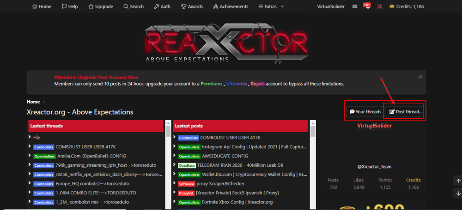The image size is (462, 210).
Task: Open [Xreactor Private] Sock5 Ipvanish post
Action: pyautogui.click(x=237, y=193)
